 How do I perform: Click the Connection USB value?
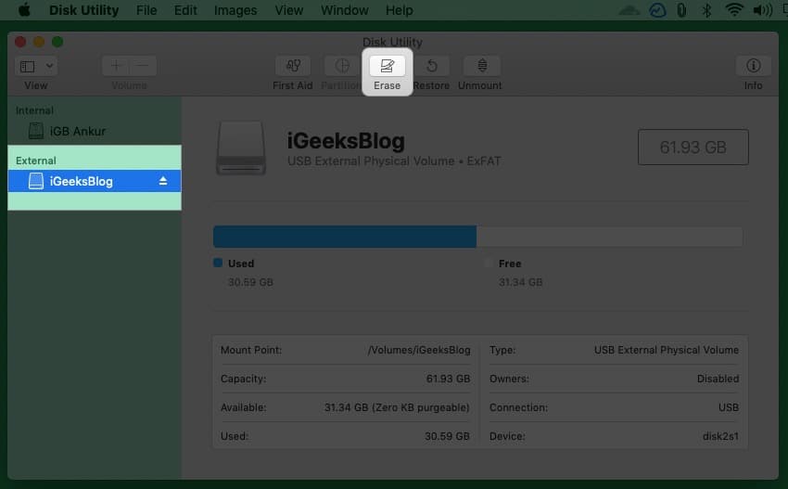[x=728, y=407]
